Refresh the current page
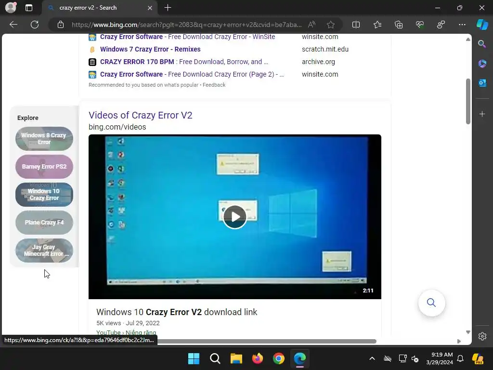493x370 pixels. pyautogui.click(x=35, y=25)
